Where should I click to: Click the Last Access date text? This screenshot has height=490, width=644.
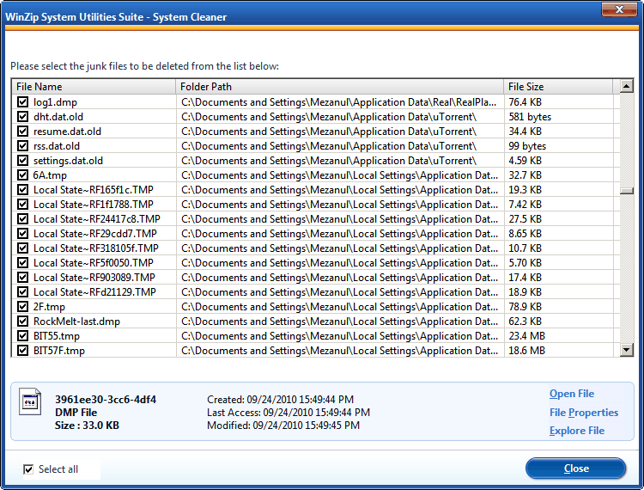289,413
